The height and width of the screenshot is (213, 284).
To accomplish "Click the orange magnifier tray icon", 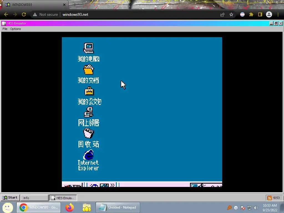I will (229, 207).
